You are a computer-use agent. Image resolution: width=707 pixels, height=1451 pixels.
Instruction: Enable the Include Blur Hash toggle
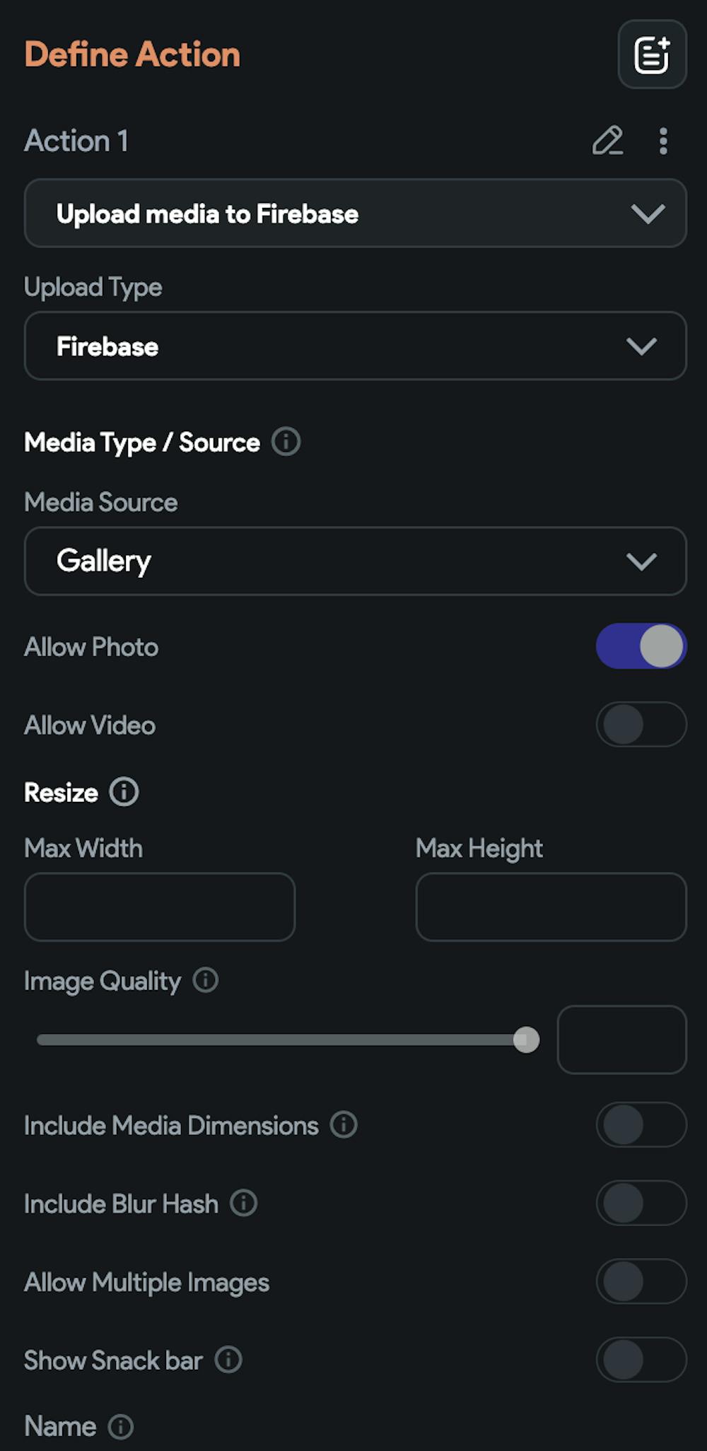pos(641,1203)
